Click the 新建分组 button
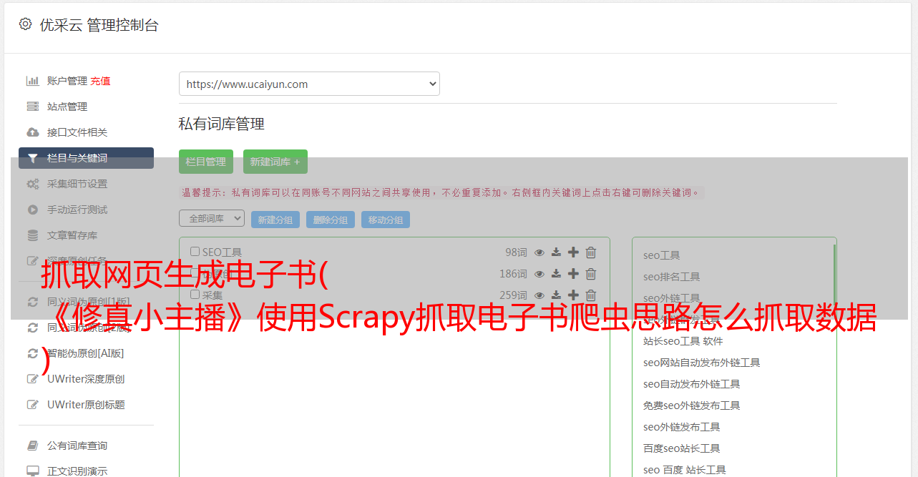This screenshot has width=918, height=477. pos(275,220)
